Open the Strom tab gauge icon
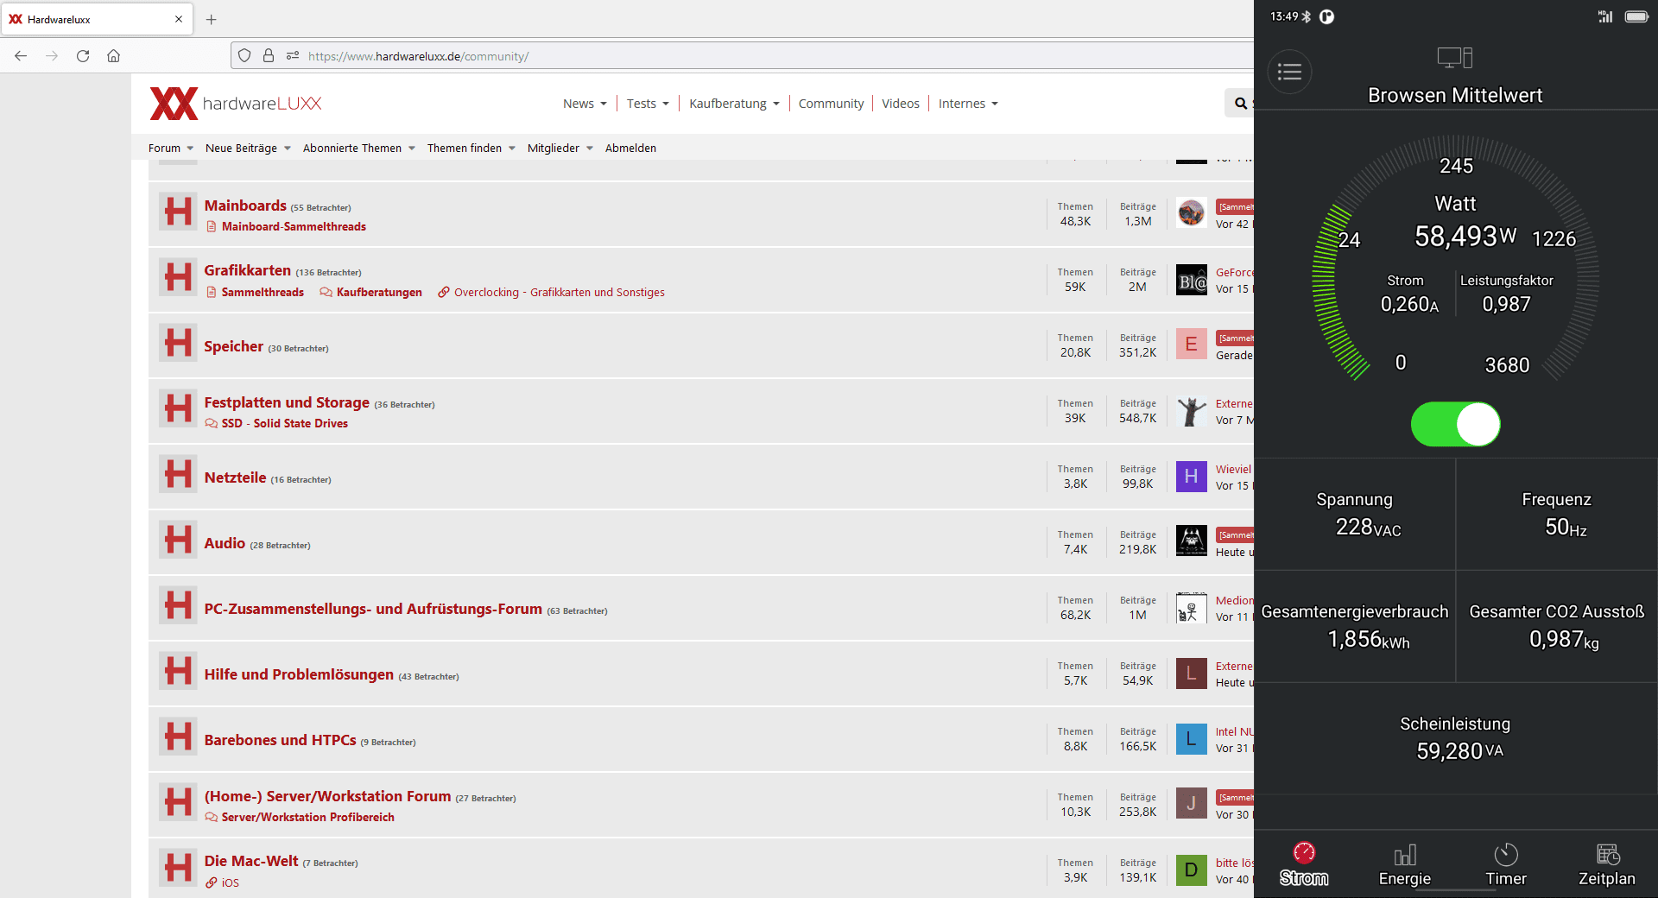This screenshot has height=898, width=1658. click(x=1304, y=853)
